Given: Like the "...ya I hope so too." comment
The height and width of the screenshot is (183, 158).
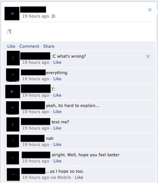Looking at the screenshot, I should coord(79,177).
